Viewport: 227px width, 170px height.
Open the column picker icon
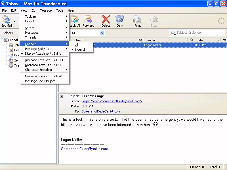(x=224, y=40)
